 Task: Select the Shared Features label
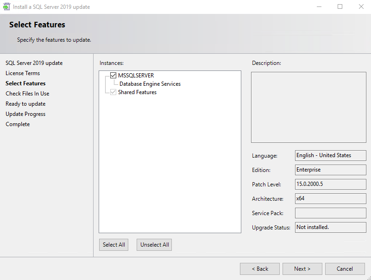click(x=137, y=92)
